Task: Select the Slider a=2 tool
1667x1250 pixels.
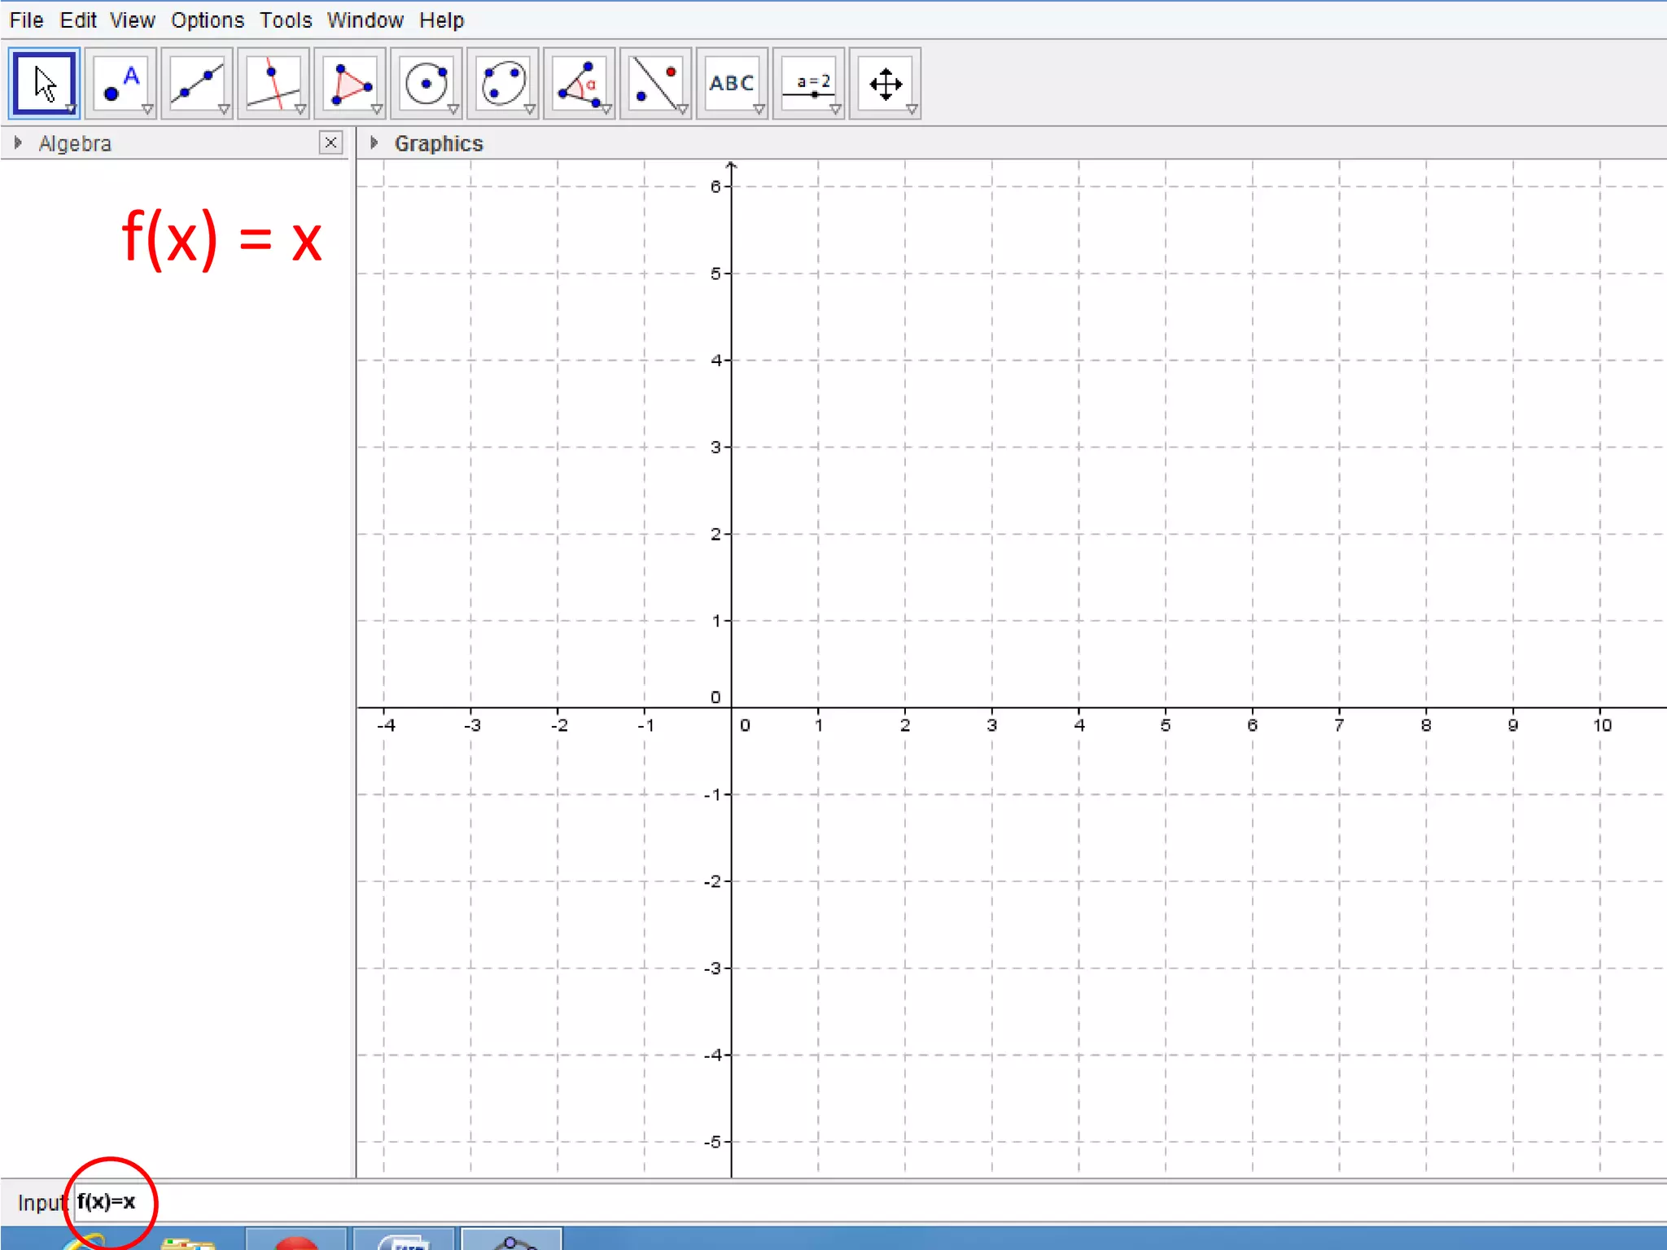Action: coord(809,83)
